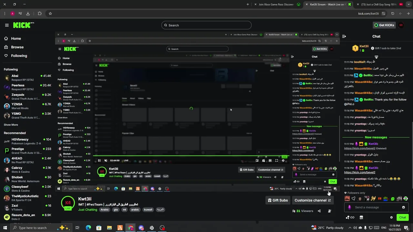Open HGVbreezy recommended channel
This screenshot has width=413, height=232.
[27, 141]
